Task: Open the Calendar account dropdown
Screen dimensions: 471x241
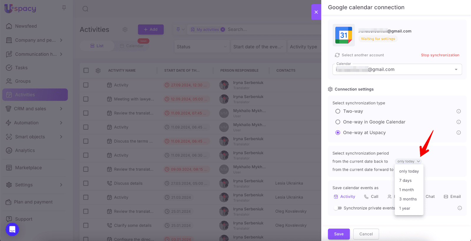Action: 456,70
